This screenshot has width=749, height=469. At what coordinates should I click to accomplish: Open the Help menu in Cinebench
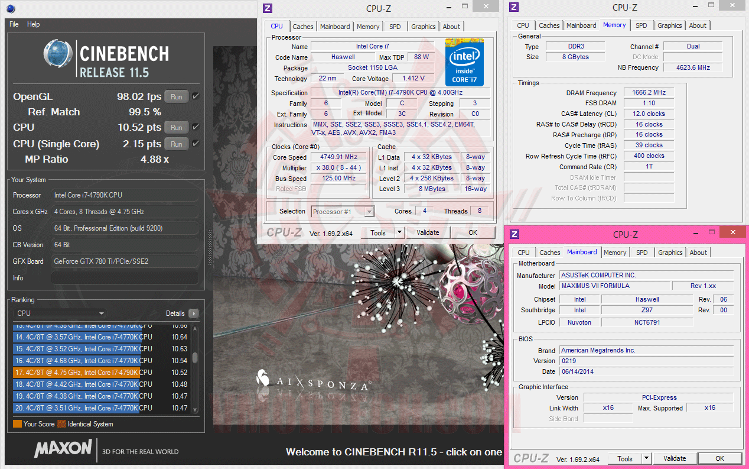34,24
